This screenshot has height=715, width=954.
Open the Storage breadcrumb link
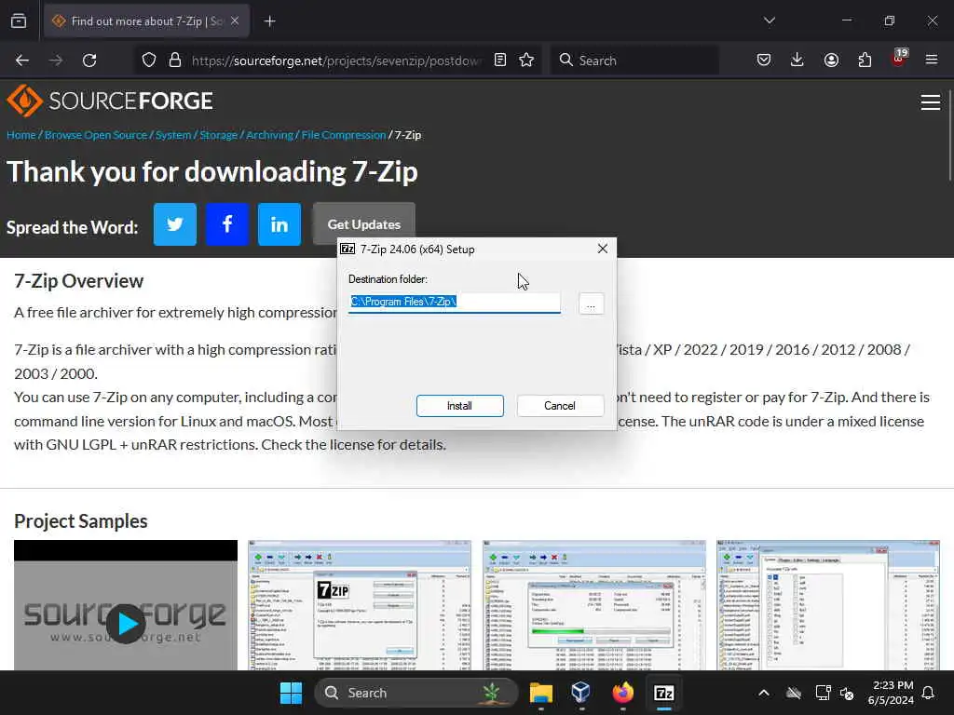(218, 135)
